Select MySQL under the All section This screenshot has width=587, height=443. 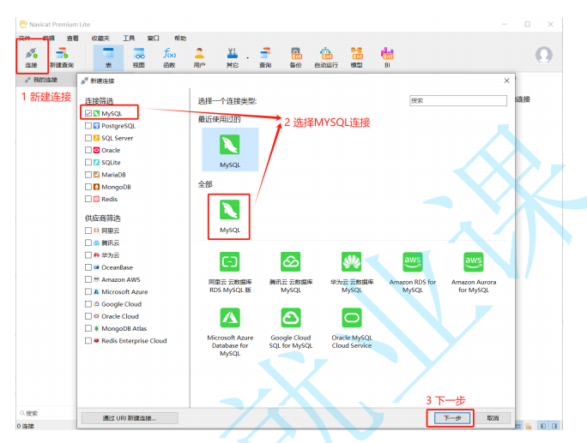click(230, 216)
